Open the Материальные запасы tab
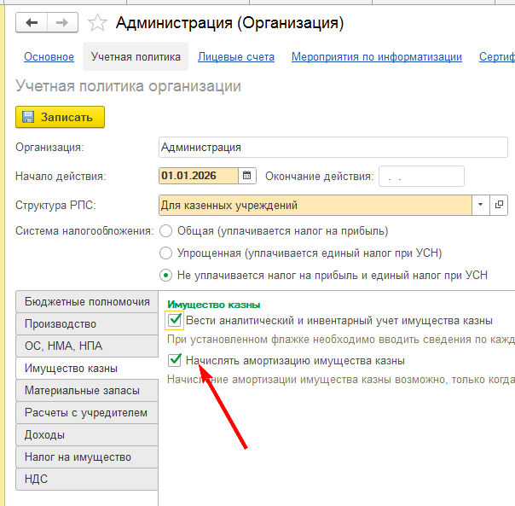515x506 pixels. (x=87, y=390)
